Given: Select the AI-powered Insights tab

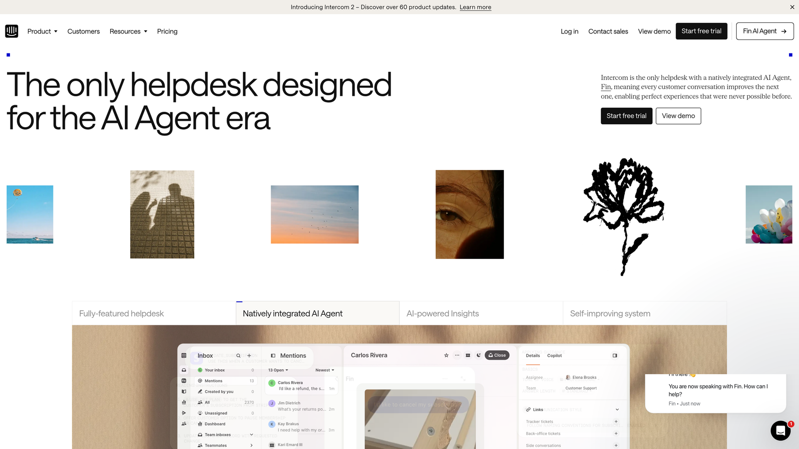Looking at the screenshot, I should pyautogui.click(x=481, y=313).
